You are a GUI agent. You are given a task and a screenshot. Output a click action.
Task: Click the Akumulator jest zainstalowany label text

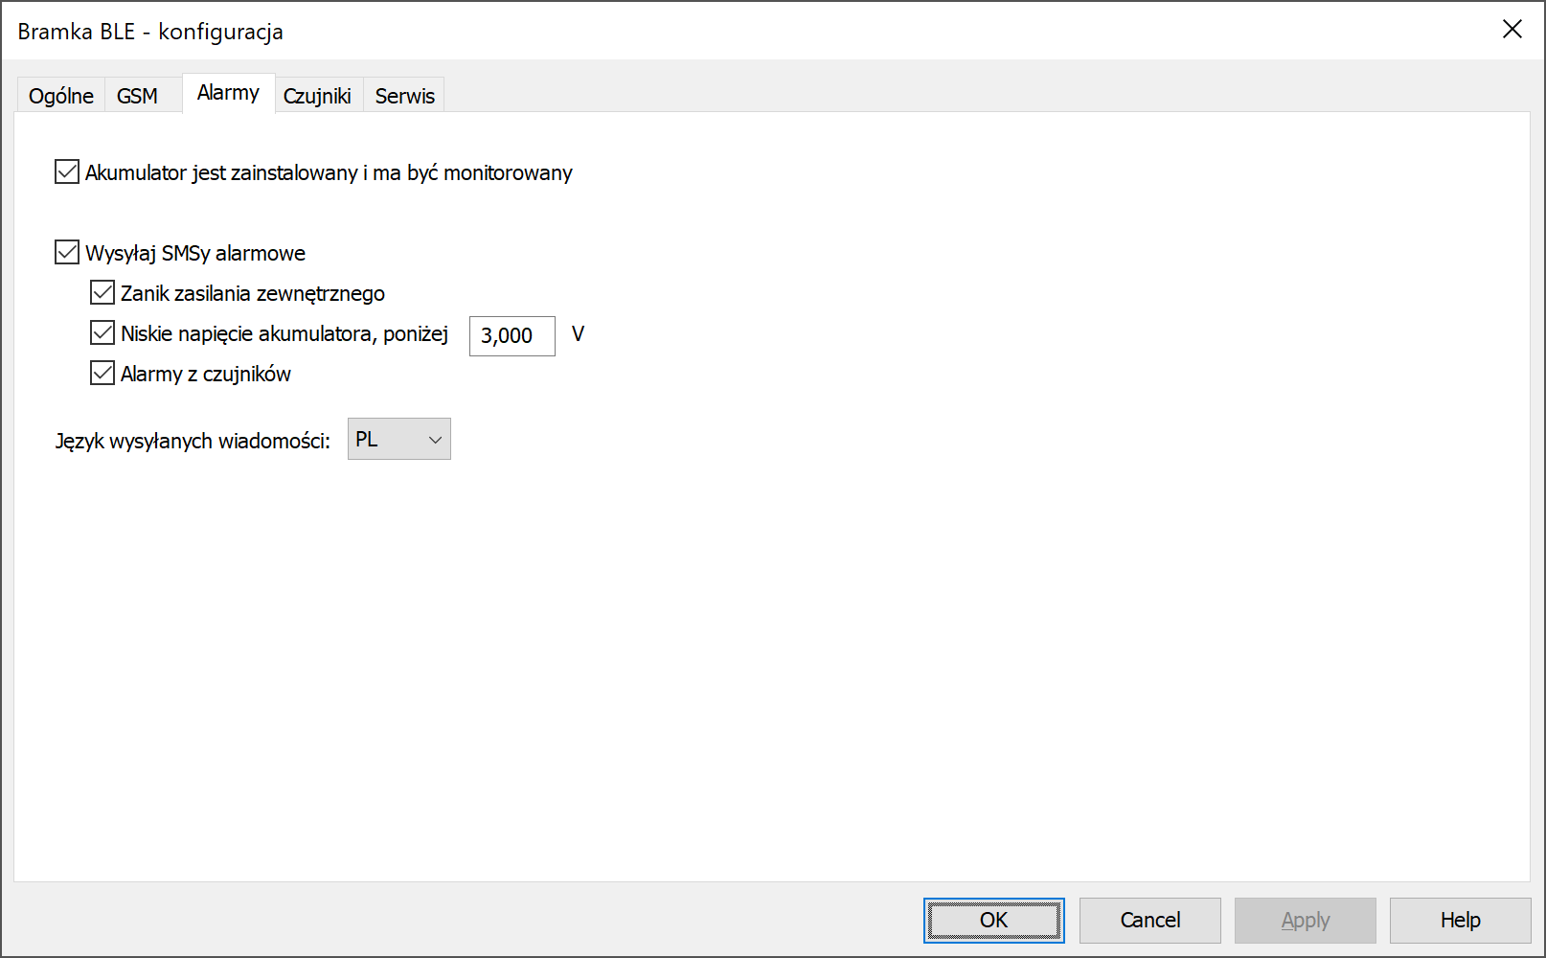329,173
